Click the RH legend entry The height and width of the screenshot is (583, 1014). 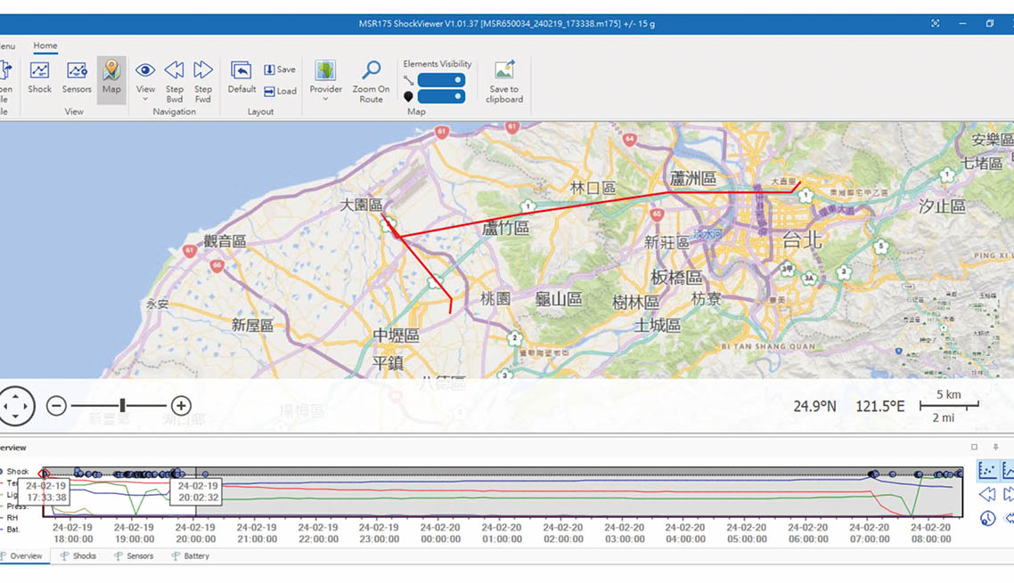(x=10, y=518)
